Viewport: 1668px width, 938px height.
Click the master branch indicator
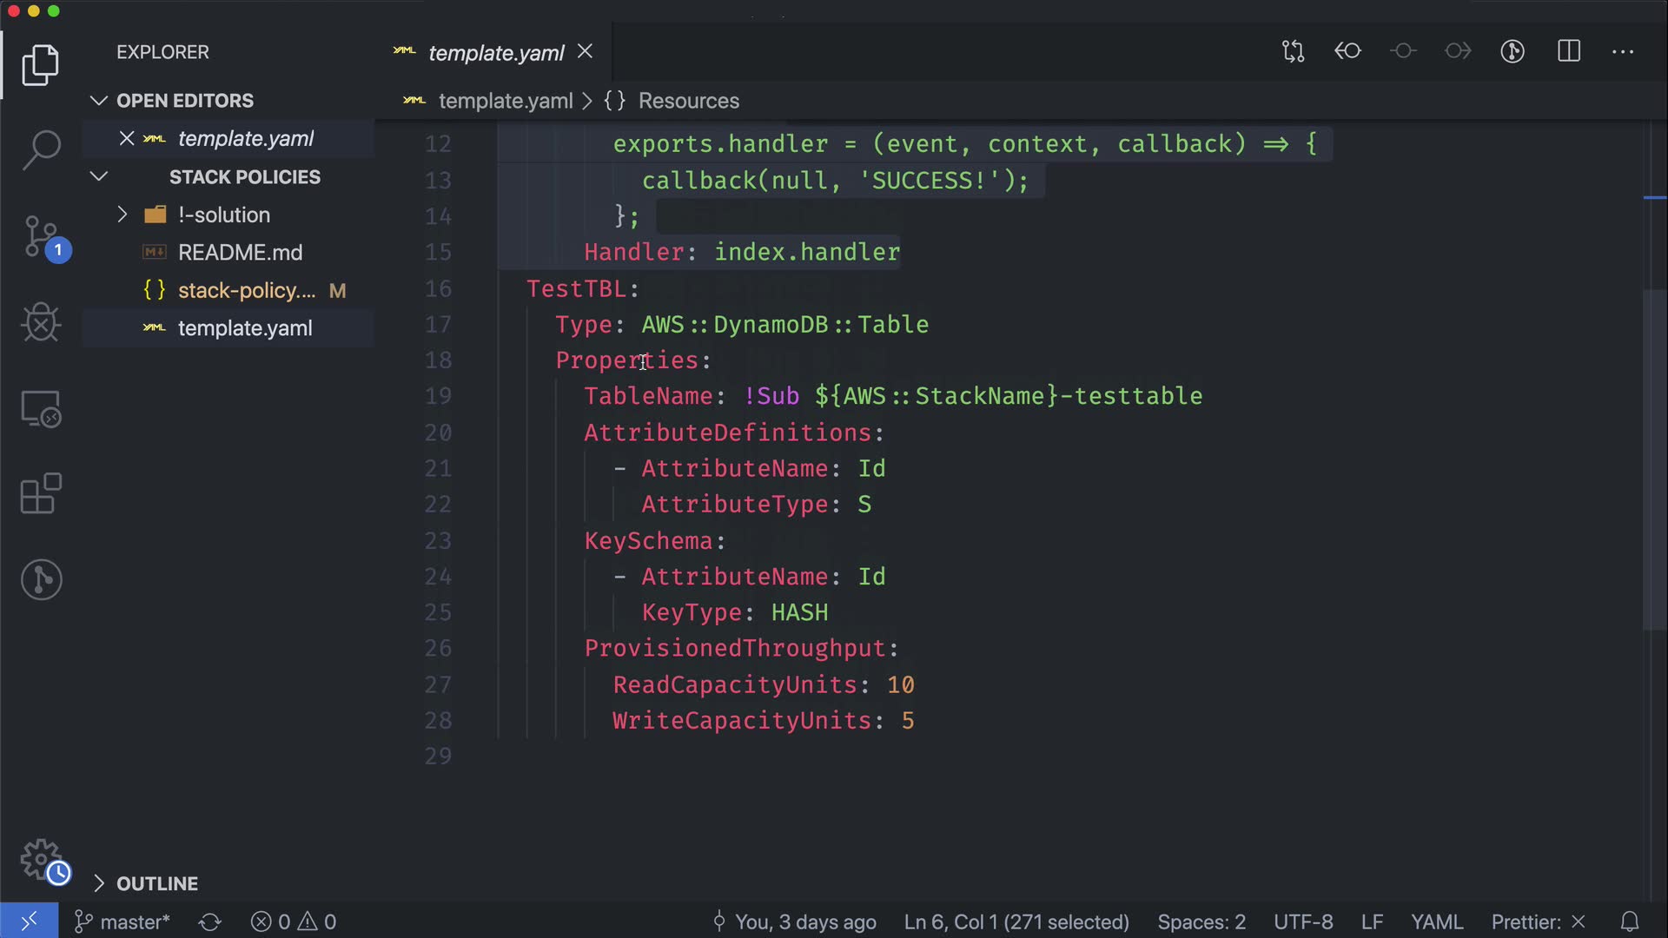point(123,921)
